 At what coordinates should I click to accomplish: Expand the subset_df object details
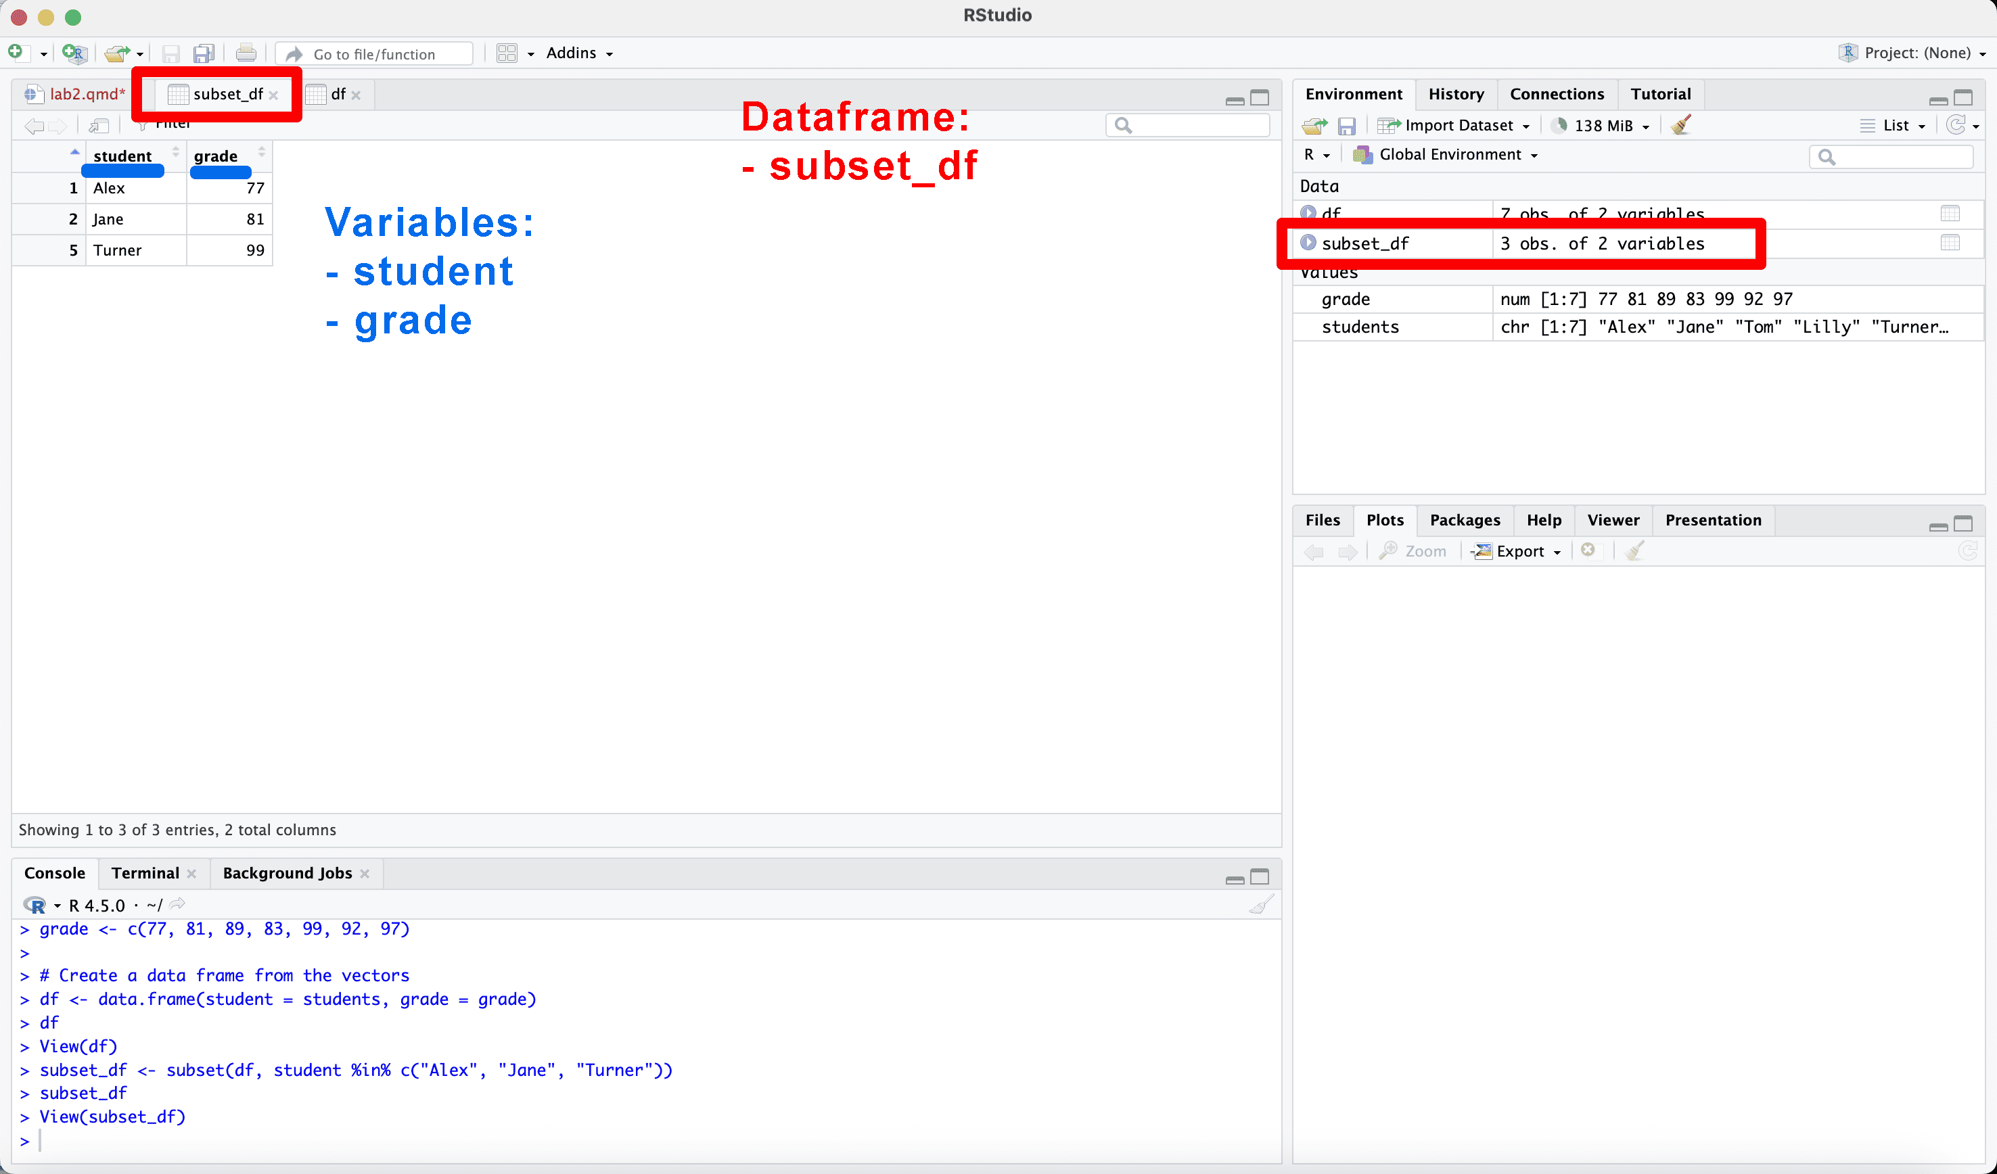[1308, 242]
